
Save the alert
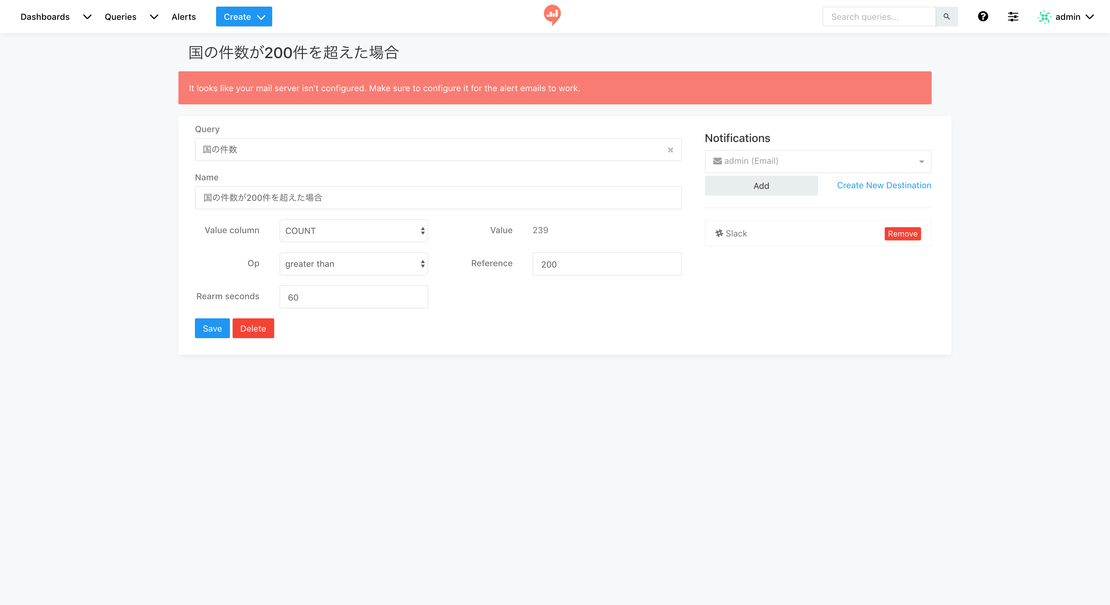212,328
